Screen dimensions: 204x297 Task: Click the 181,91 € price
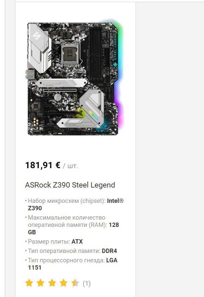pyautogui.click(x=43, y=165)
